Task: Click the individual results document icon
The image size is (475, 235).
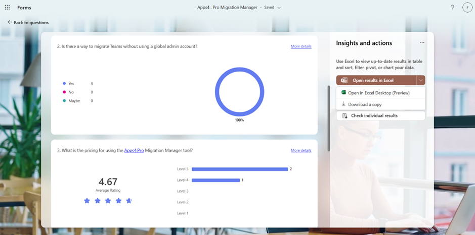Action: coord(344,115)
